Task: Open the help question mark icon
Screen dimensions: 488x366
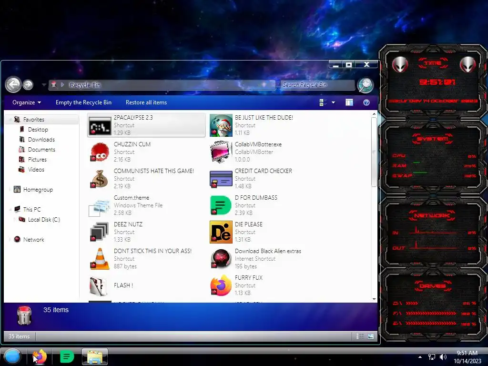Action: point(366,102)
